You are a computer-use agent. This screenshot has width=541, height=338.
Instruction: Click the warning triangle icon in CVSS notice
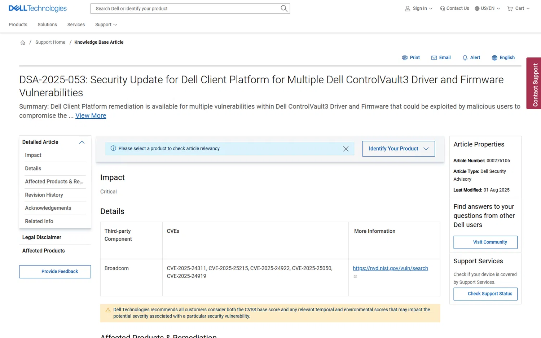pos(108,310)
